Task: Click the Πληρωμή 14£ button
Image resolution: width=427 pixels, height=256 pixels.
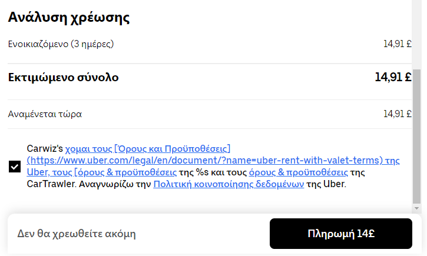Action: (x=340, y=234)
